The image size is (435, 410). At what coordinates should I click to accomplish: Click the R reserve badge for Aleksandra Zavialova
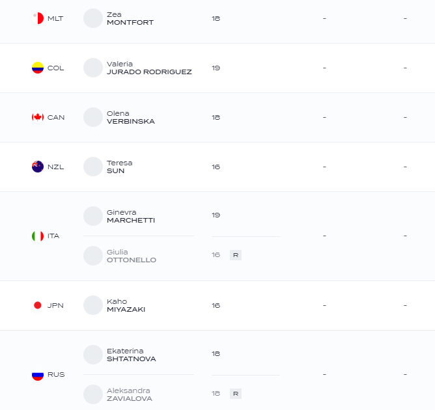tap(236, 394)
